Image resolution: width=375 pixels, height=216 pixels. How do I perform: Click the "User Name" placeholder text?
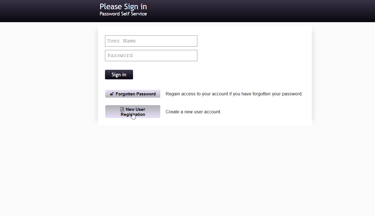point(122,41)
